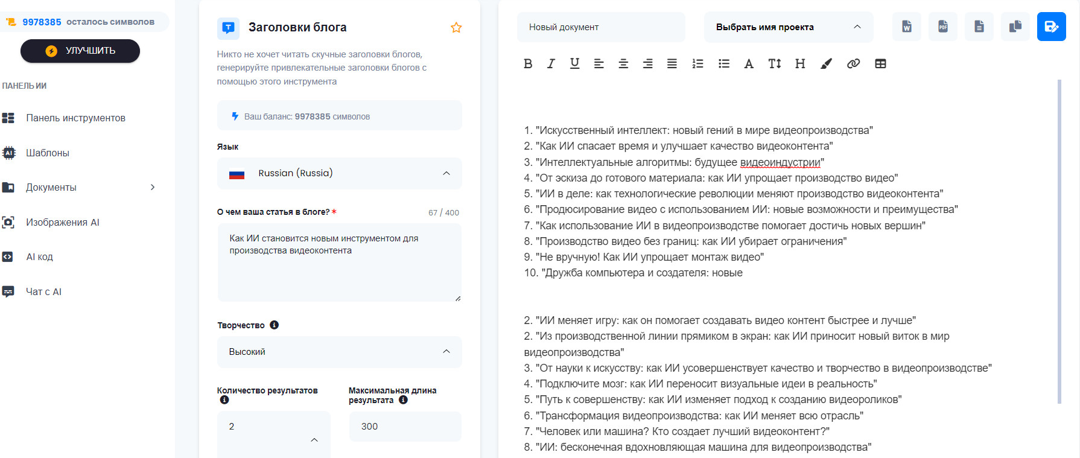
Task: Export document as Word file
Action: point(906,27)
